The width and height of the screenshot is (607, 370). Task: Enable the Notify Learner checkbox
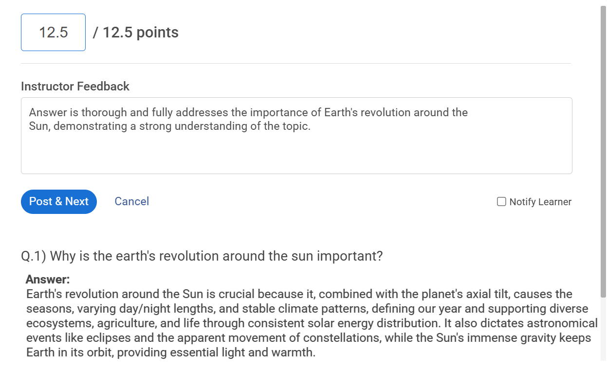pyautogui.click(x=501, y=202)
